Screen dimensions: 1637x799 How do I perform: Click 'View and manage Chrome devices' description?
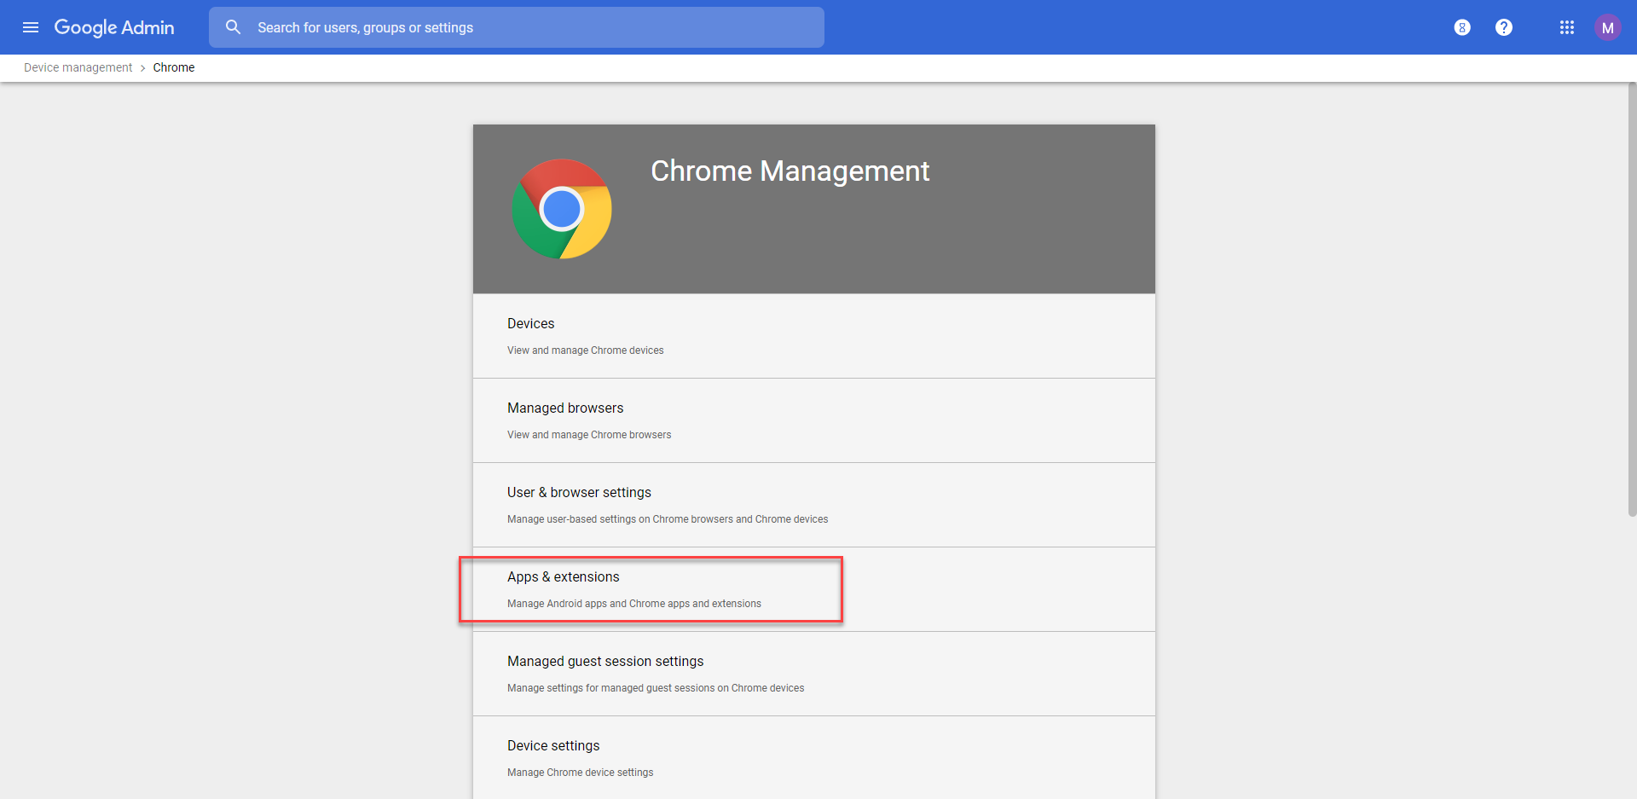pyautogui.click(x=585, y=350)
